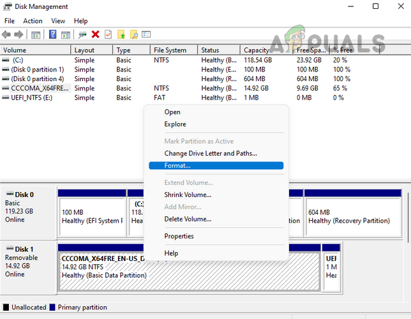Open Properties from the context menu
The image size is (411, 319).
tap(216, 236)
